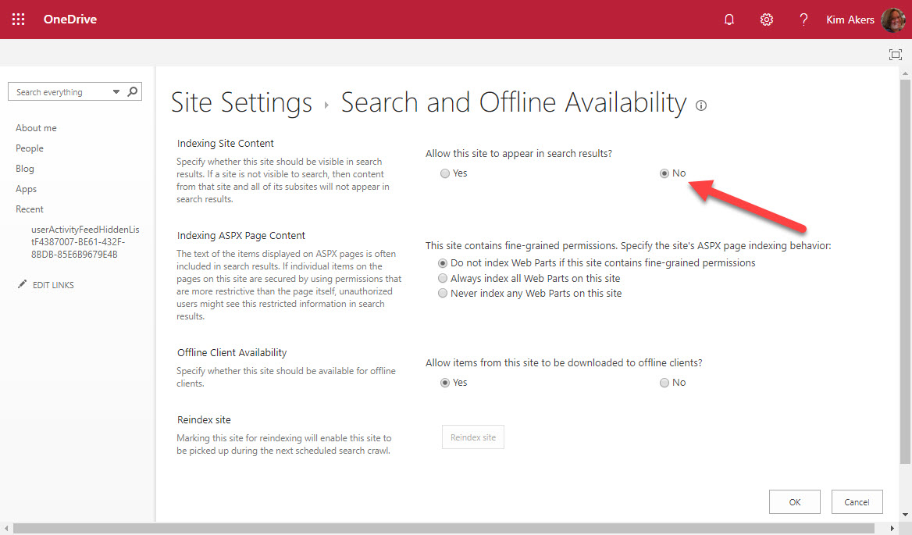Click the horizontal scrollbar right arrow
This screenshot has height=535, width=912.
(892, 528)
